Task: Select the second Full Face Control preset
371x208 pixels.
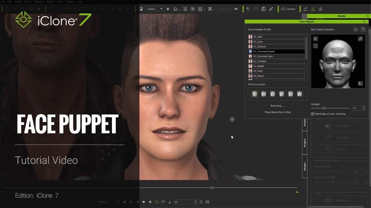Action: (264, 94)
